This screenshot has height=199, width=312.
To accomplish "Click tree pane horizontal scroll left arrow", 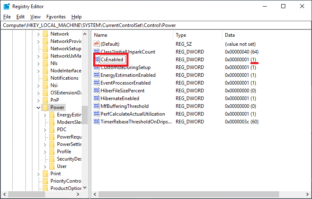I will click(x=5, y=194).
